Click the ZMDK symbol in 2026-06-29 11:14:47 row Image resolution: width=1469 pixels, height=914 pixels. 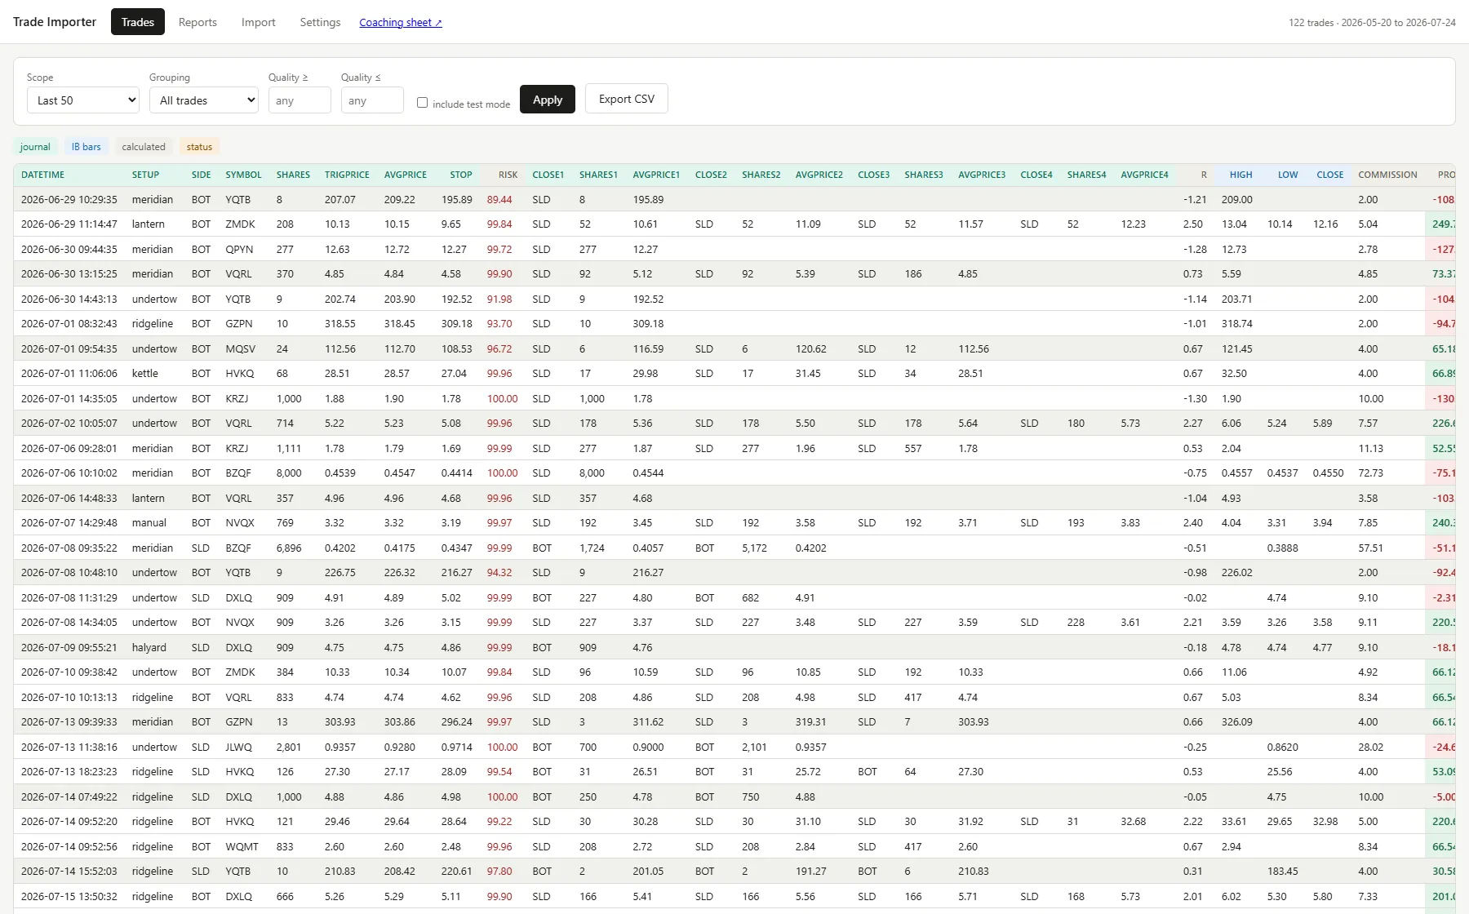(x=240, y=224)
